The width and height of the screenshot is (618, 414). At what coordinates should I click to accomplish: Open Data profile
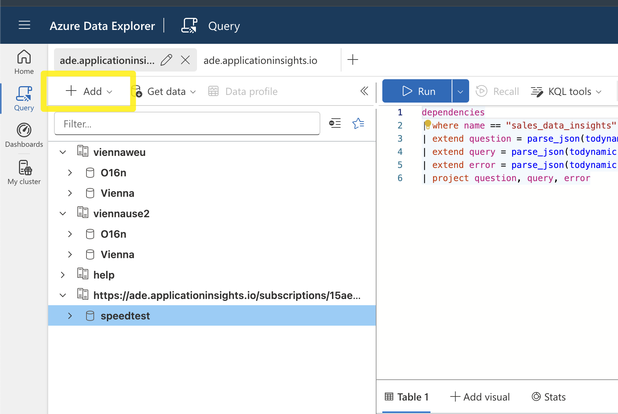(x=243, y=91)
